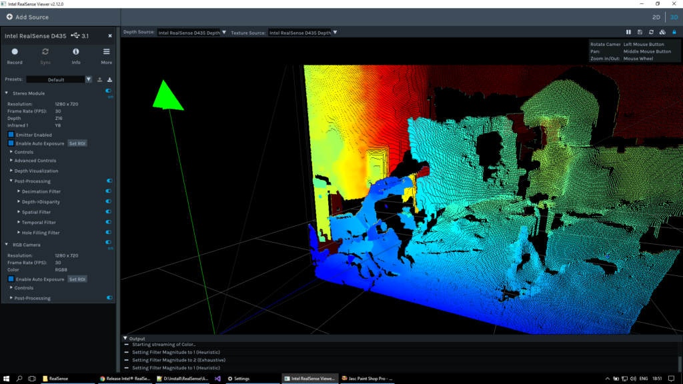
Task: Click the Add Source plus icon
Action: [x=9, y=17]
